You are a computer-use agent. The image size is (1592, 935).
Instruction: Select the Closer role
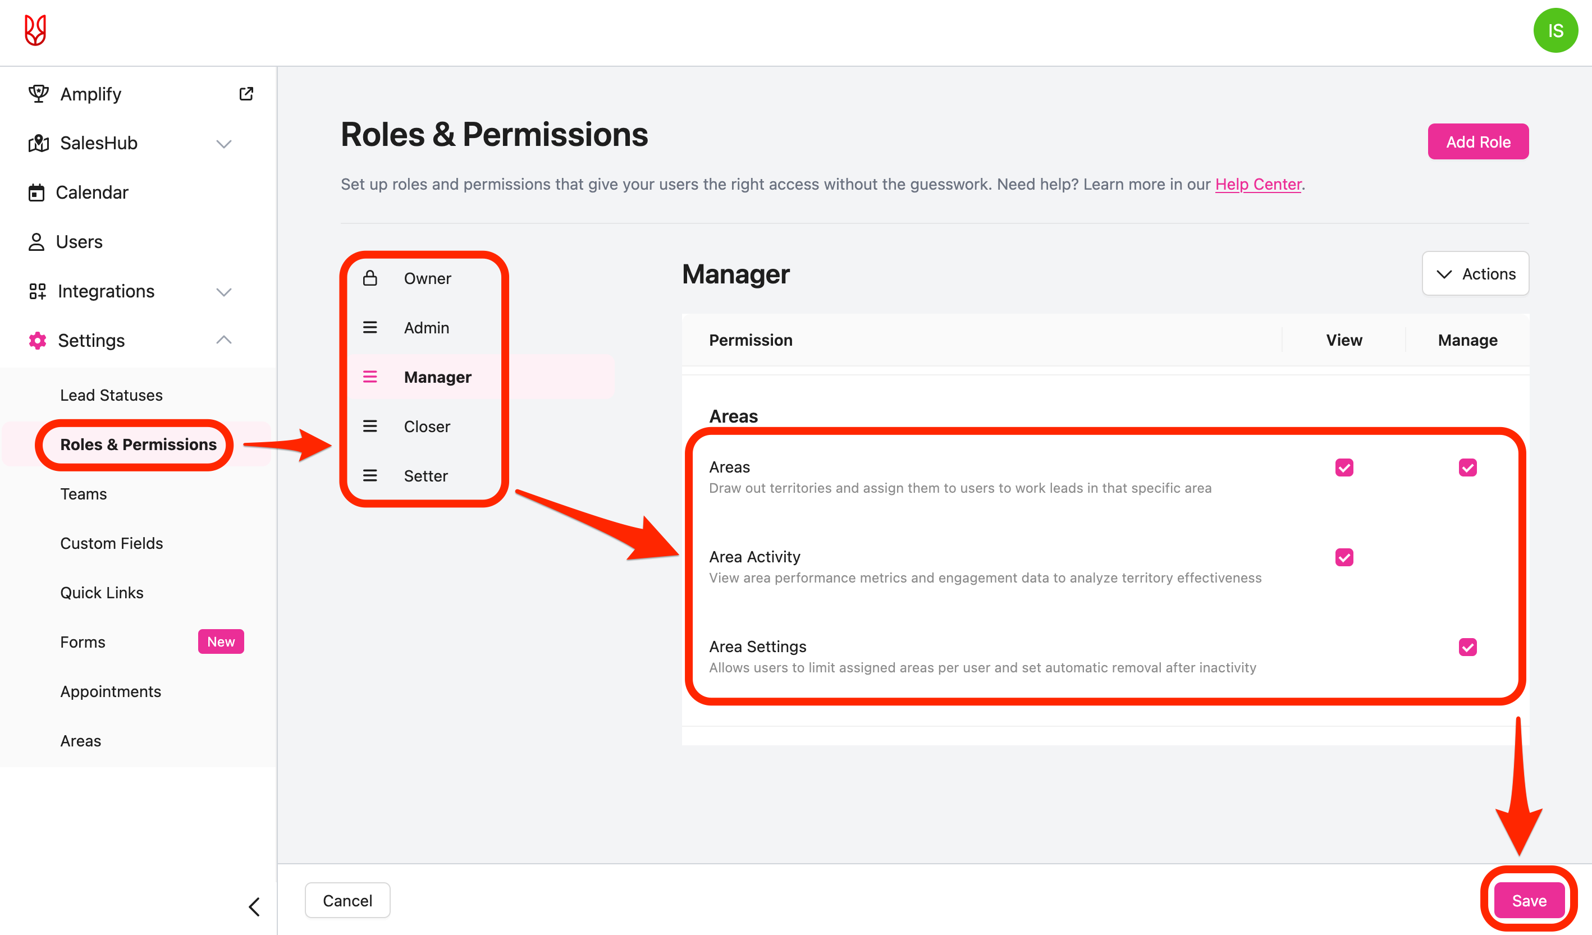pyautogui.click(x=427, y=427)
